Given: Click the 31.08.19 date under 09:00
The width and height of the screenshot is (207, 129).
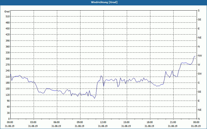Looking at the screenshot, I should pyautogui.click(x=79, y=126).
